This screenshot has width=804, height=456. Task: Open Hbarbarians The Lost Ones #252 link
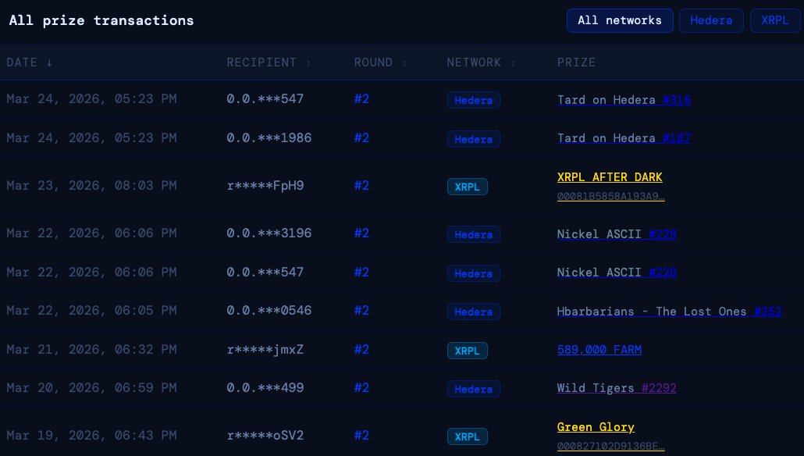point(669,312)
